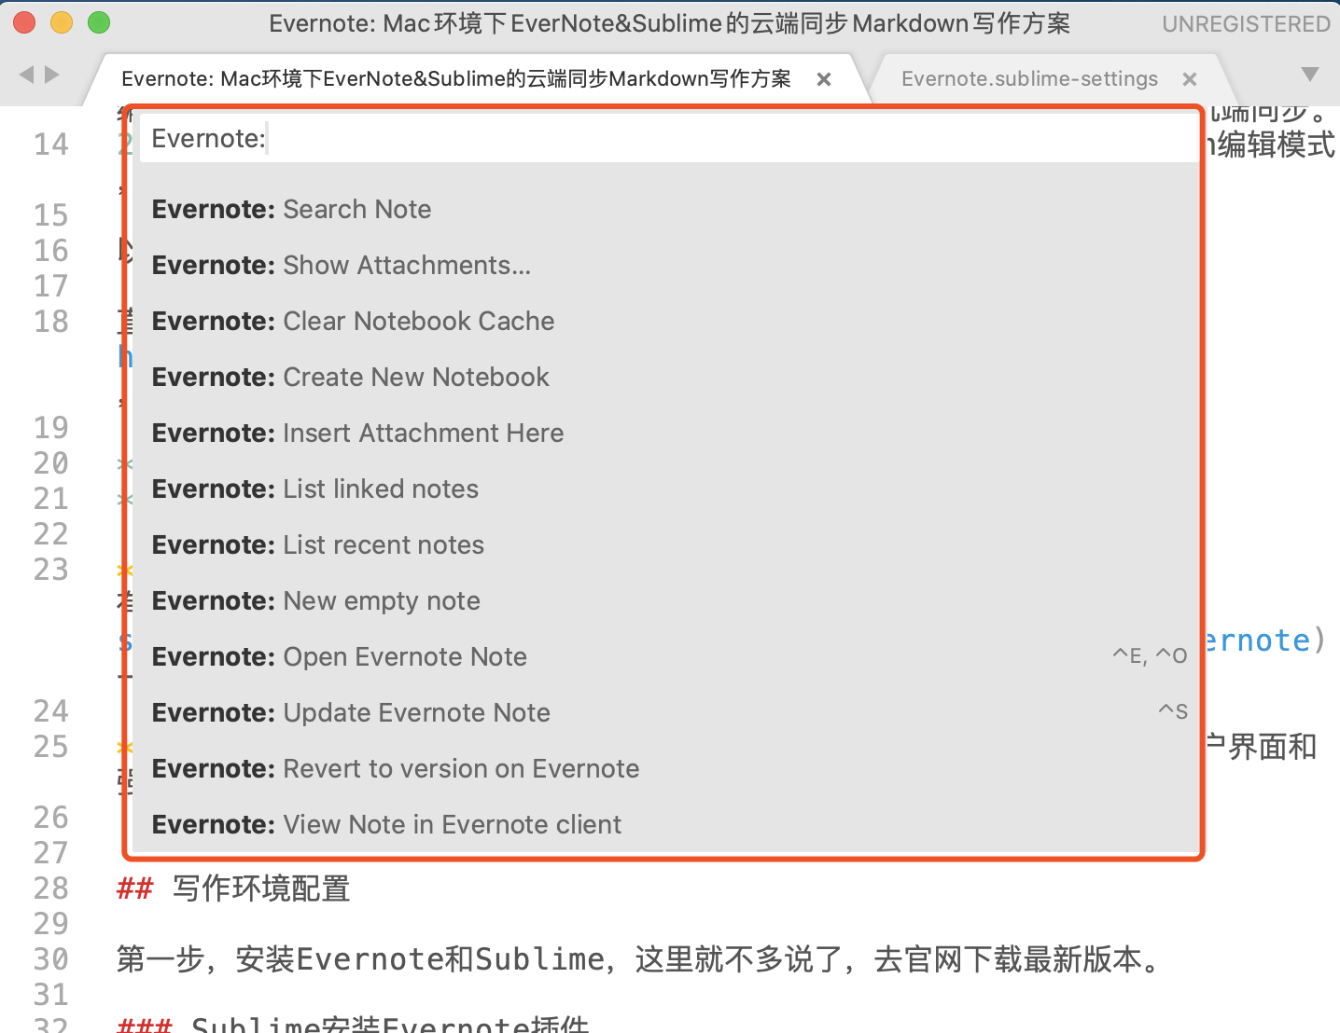Click line 30 text about installing Evernote和Sublime
This screenshot has width=1340, height=1033.
point(640,959)
